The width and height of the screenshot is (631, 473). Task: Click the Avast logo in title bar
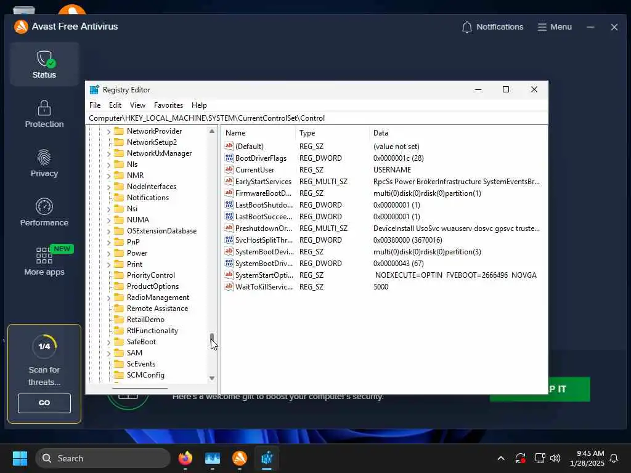point(21,26)
